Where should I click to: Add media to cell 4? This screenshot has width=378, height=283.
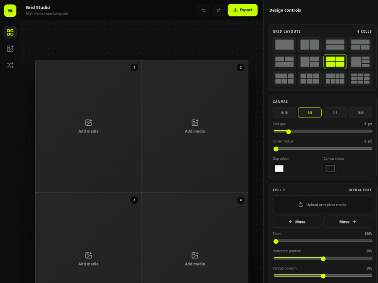pyautogui.click(x=195, y=259)
